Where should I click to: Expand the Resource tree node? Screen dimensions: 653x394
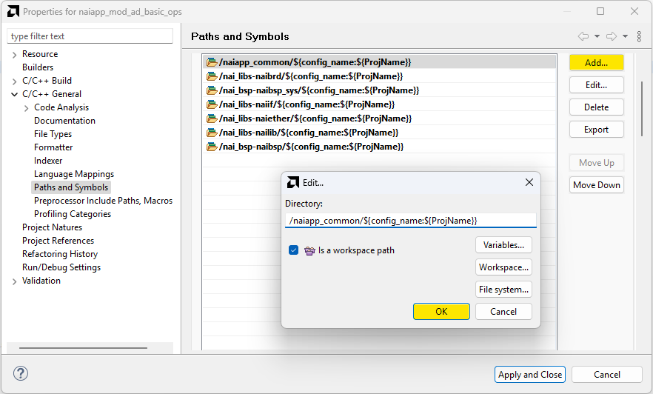click(x=15, y=54)
